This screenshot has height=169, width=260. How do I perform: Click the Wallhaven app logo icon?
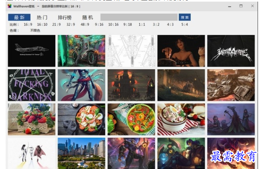10,6
